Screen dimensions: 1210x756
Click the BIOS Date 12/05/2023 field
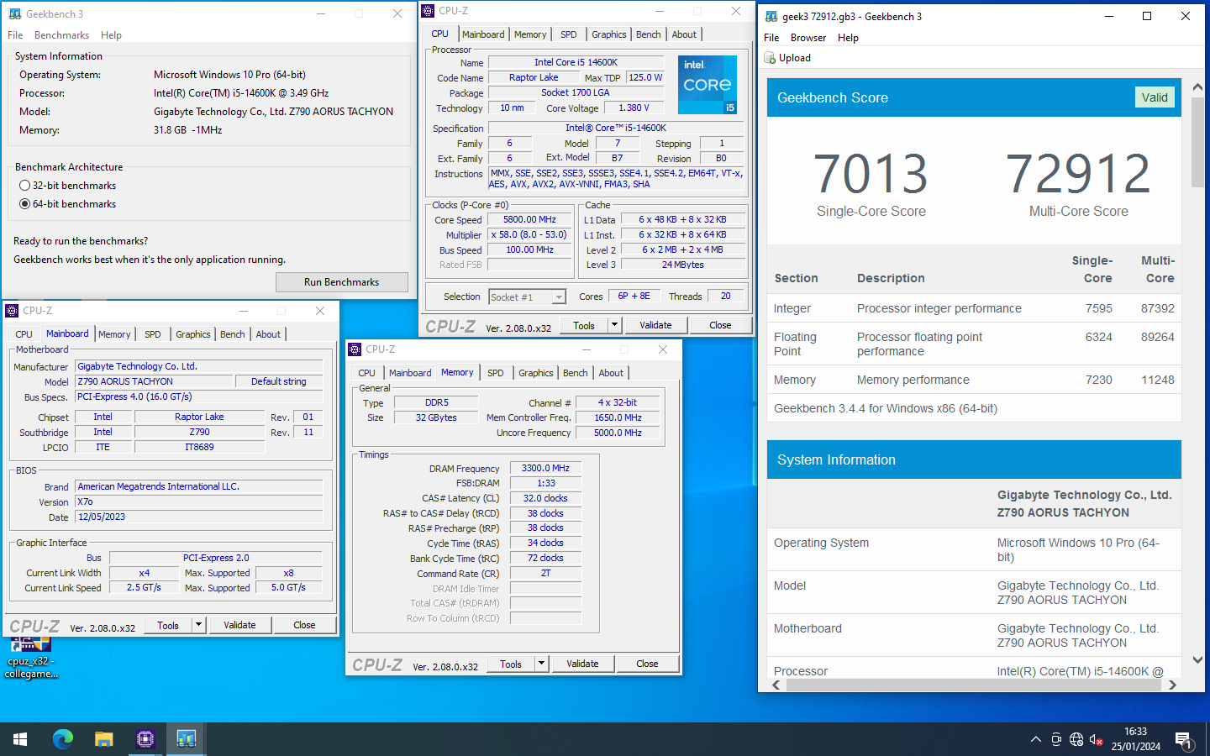click(199, 517)
